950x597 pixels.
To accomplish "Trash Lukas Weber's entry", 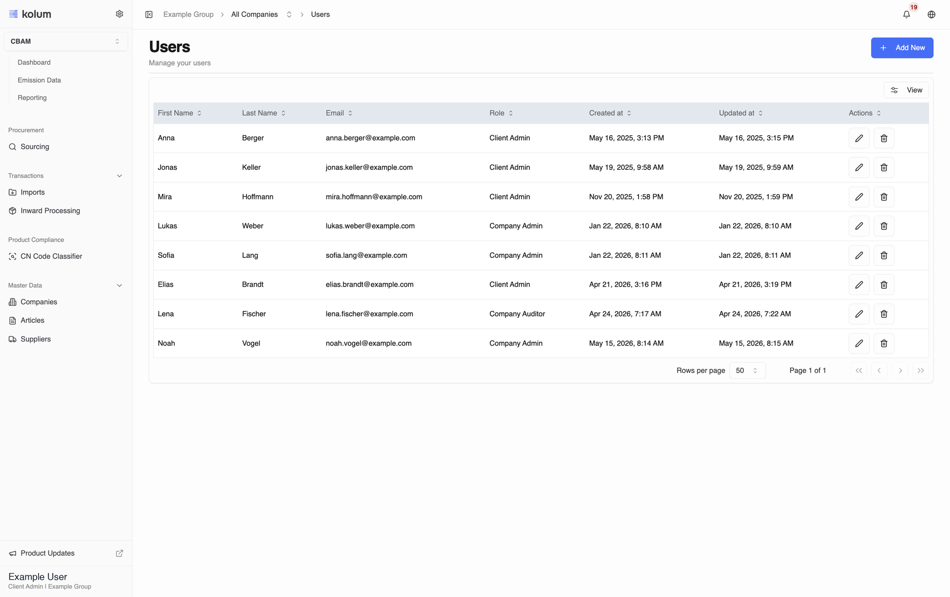I will 884,226.
